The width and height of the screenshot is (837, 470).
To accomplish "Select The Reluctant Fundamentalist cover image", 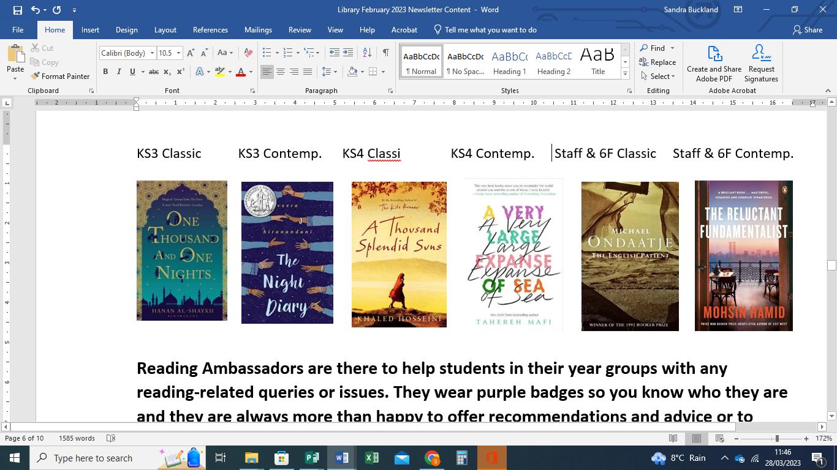I will point(744,256).
